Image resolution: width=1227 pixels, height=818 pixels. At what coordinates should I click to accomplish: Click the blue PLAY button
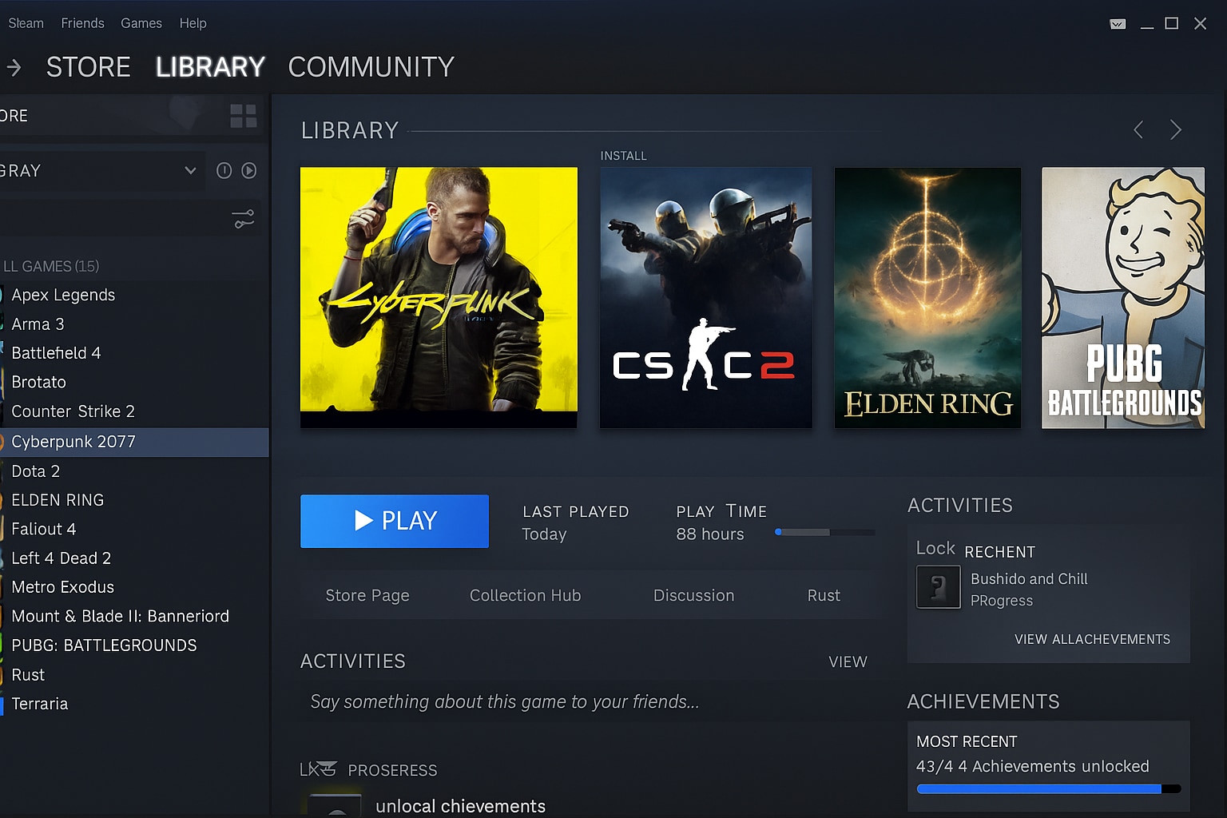(x=395, y=521)
